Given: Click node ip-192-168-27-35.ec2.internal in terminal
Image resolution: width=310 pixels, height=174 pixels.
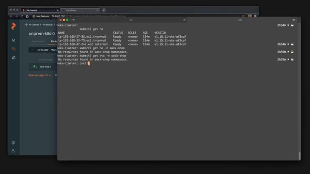Looking at the screenshot, I should pos(82,37).
